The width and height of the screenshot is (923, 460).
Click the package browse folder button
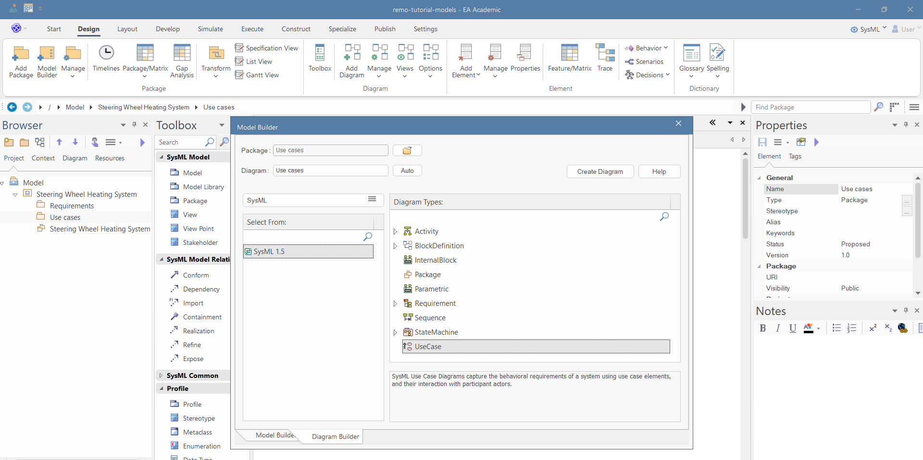click(x=407, y=150)
